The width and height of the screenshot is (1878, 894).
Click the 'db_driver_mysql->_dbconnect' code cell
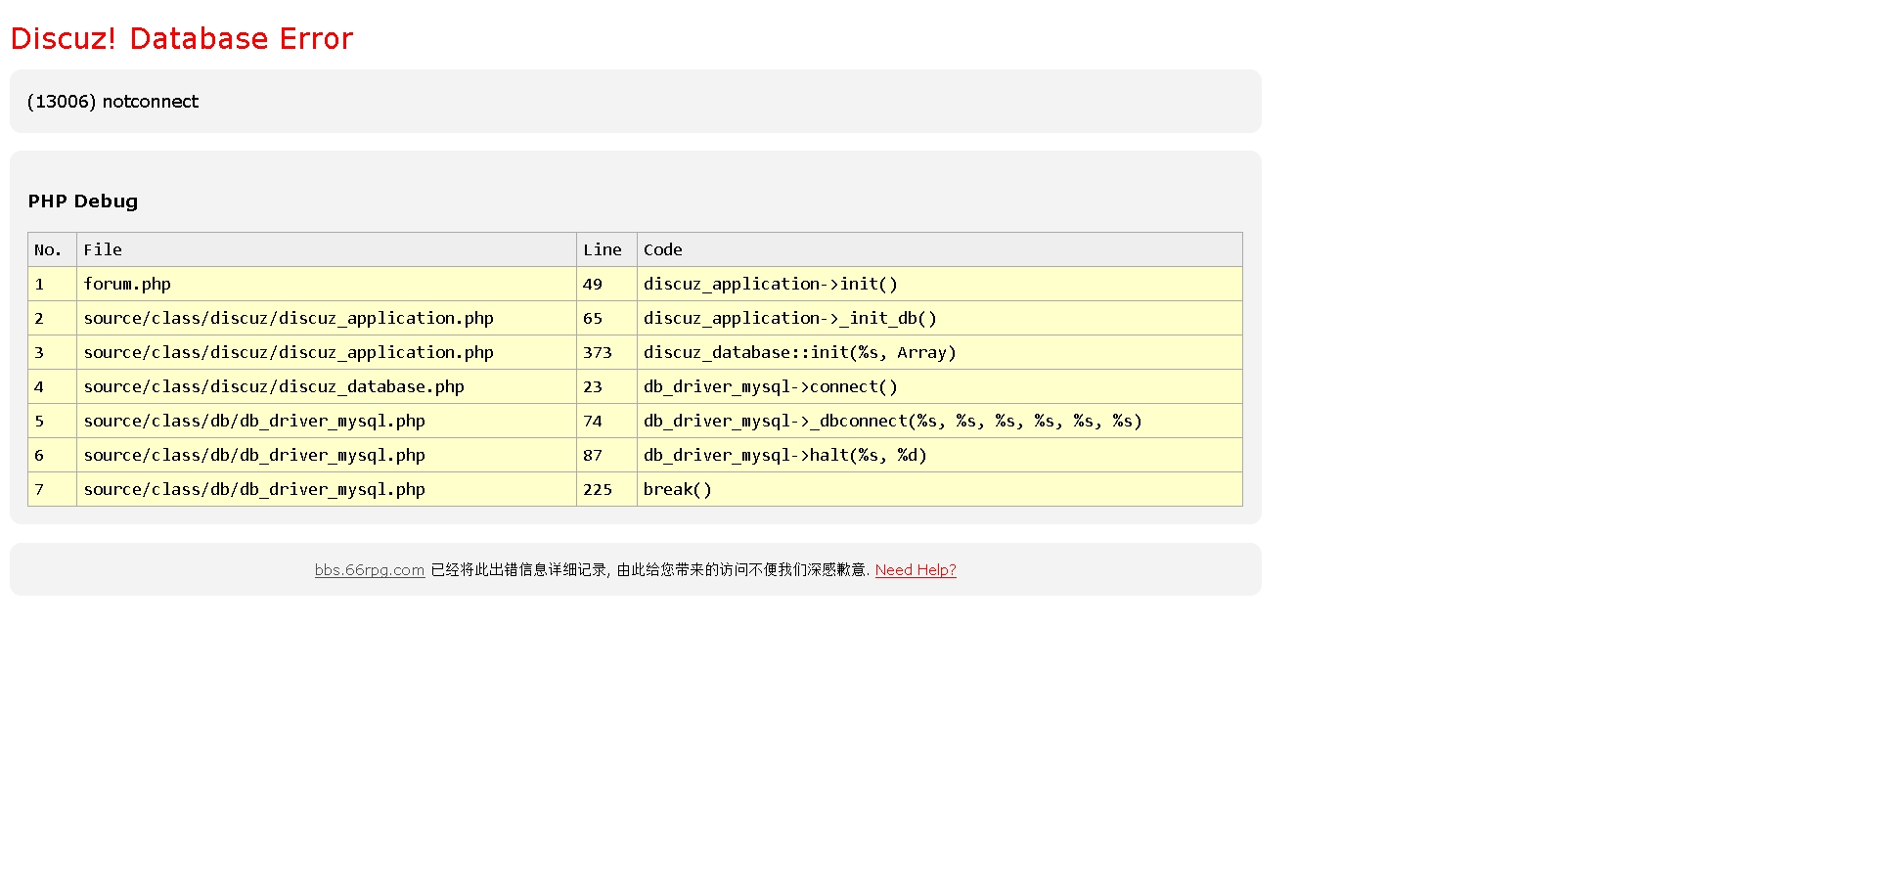(x=940, y=421)
